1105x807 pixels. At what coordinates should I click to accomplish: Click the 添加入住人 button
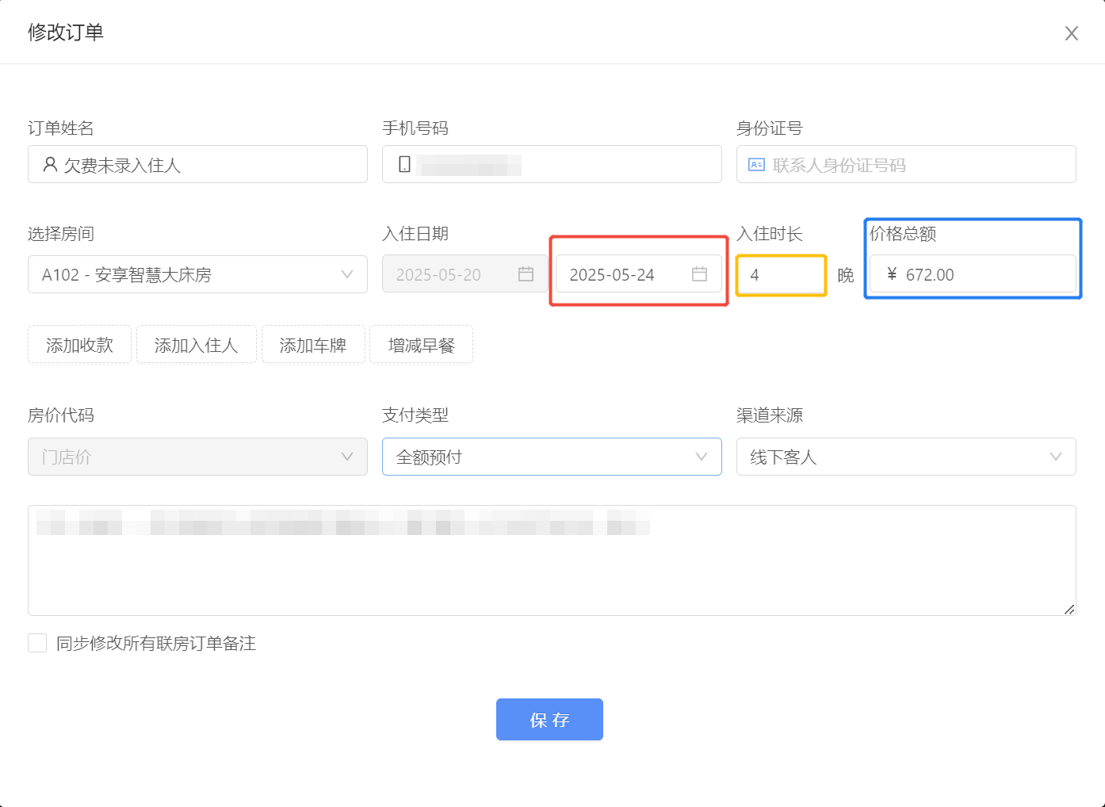(197, 345)
